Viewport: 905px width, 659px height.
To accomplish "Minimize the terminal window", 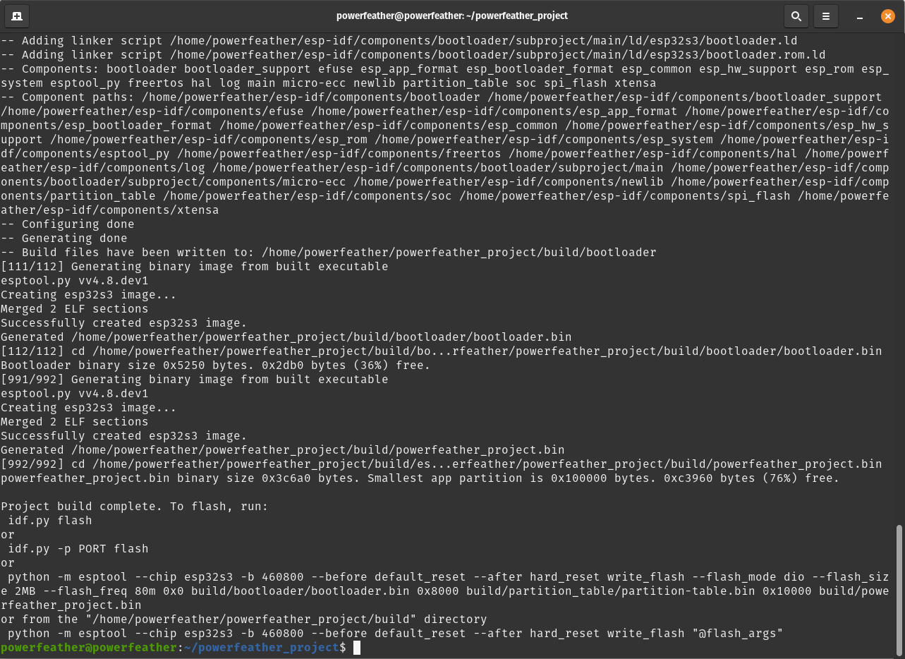I will [858, 16].
